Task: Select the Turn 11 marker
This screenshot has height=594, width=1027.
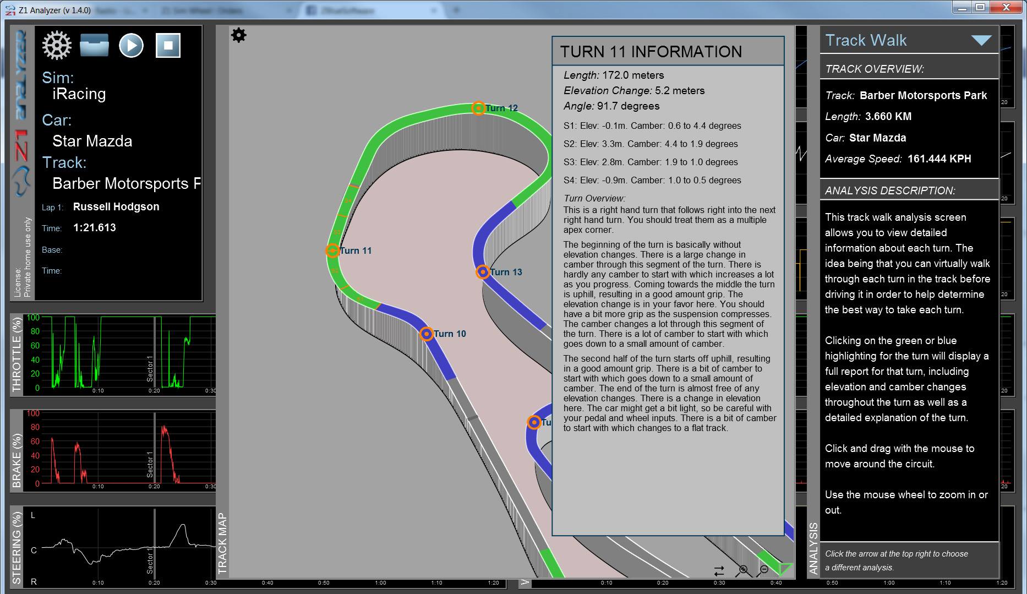Action: coord(332,250)
